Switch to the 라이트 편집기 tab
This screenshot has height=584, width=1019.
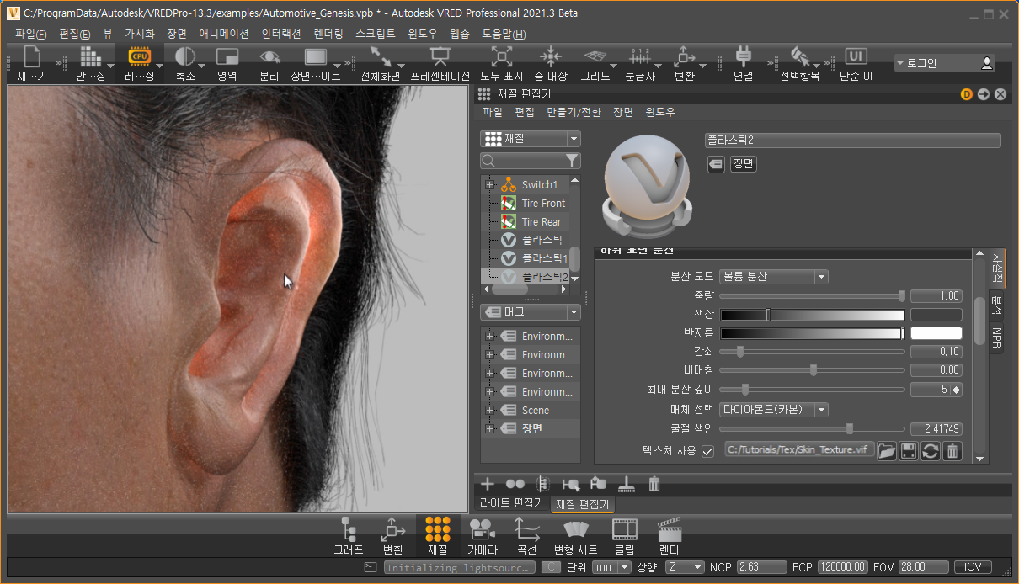511,503
